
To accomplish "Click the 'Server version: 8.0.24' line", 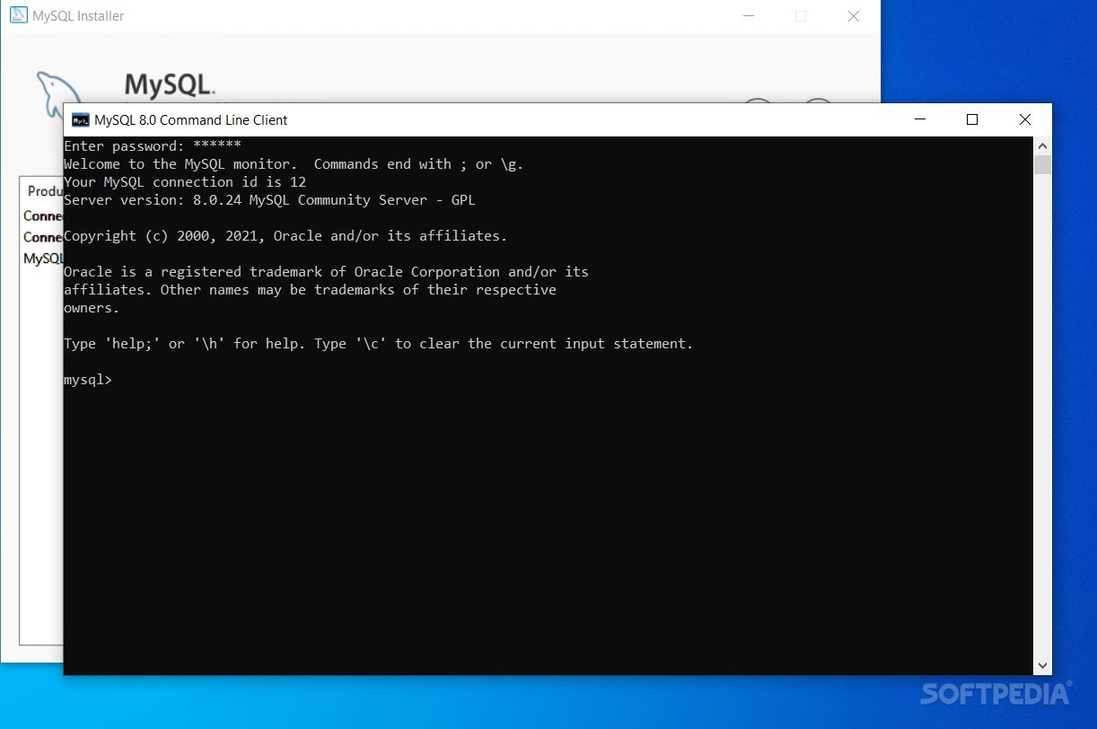I will click(269, 199).
